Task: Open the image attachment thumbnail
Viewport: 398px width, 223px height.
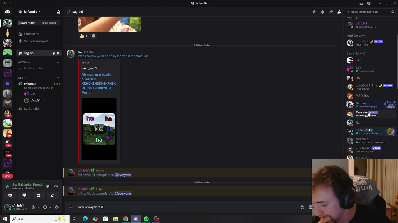Action: tap(110, 24)
